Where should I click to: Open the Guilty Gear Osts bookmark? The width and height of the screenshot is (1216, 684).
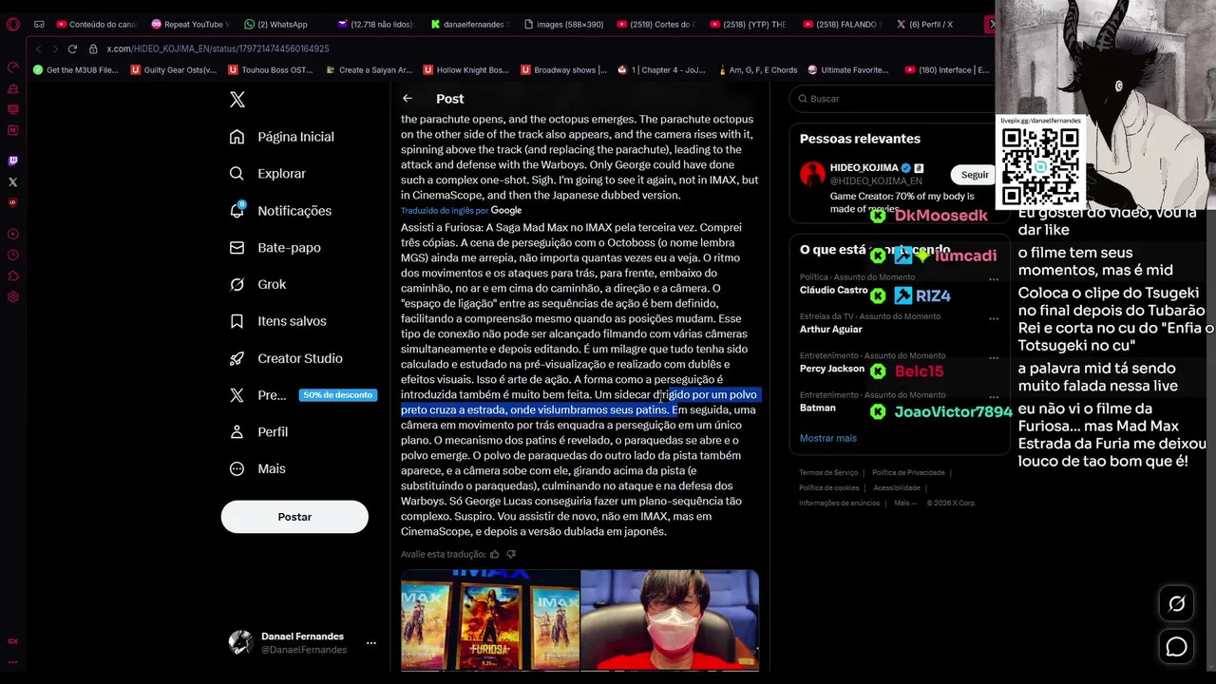174,69
